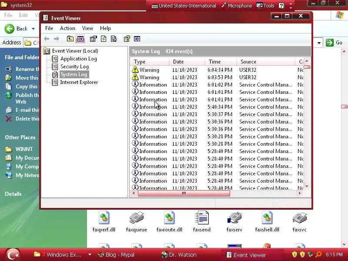Open My Computer under Other Places
The image size is (348, 261).
pos(22,167)
